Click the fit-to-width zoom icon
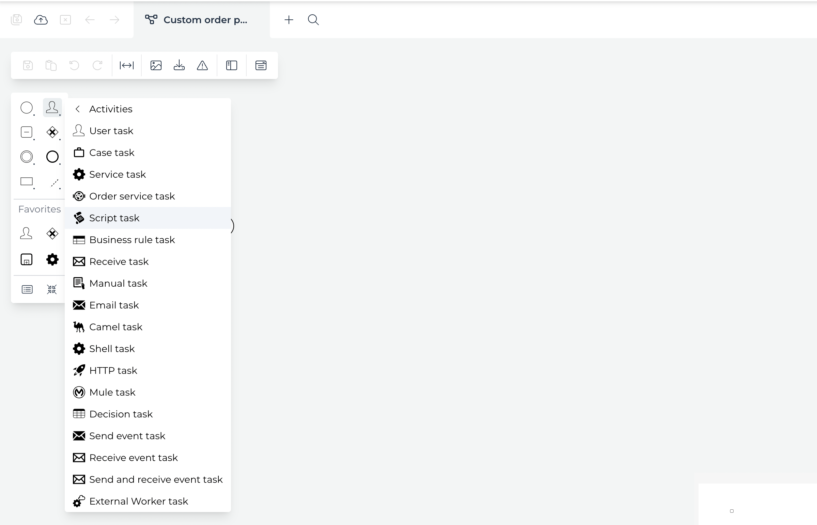The width and height of the screenshot is (817, 525). [126, 65]
